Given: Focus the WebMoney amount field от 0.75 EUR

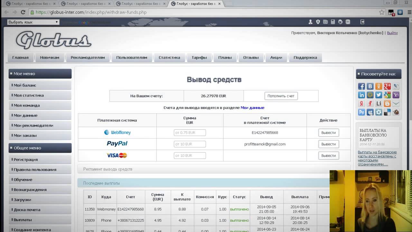Looking at the screenshot, I should coord(190,132).
